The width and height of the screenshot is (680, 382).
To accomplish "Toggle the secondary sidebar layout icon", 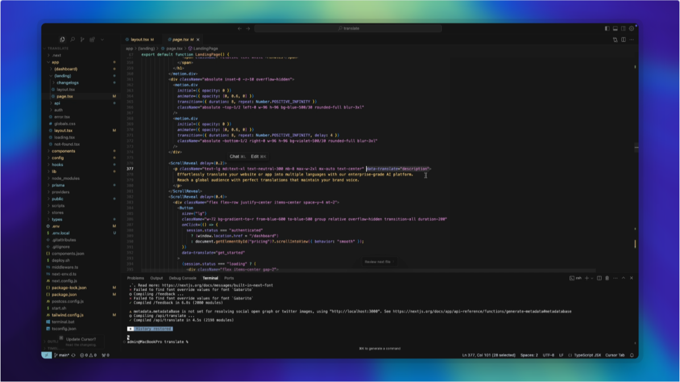I will click(x=624, y=28).
